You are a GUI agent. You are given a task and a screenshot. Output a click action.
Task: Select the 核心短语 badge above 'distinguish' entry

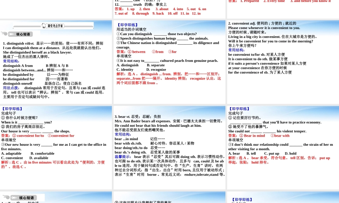tap(21, 34)
